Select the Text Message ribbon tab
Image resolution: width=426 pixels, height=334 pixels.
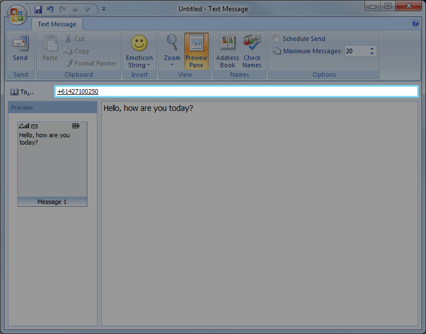click(57, 24)
